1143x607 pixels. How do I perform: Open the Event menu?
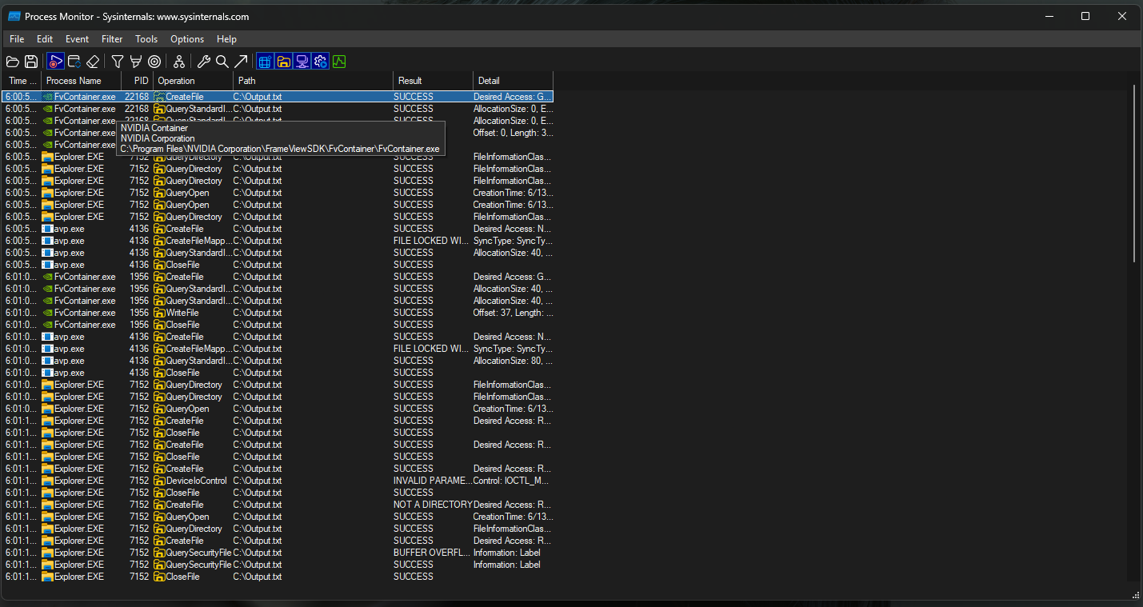[78, 39]
